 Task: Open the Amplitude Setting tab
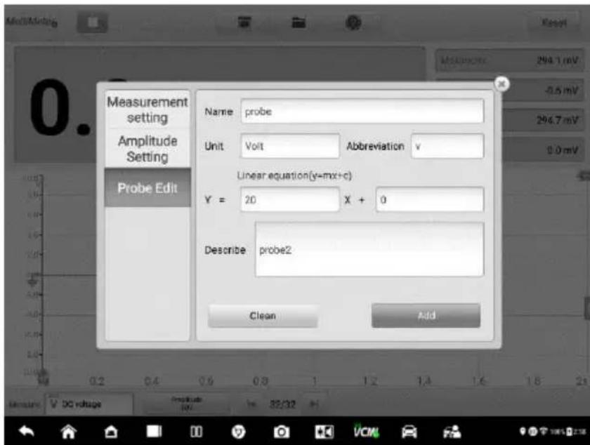[147, 149]
